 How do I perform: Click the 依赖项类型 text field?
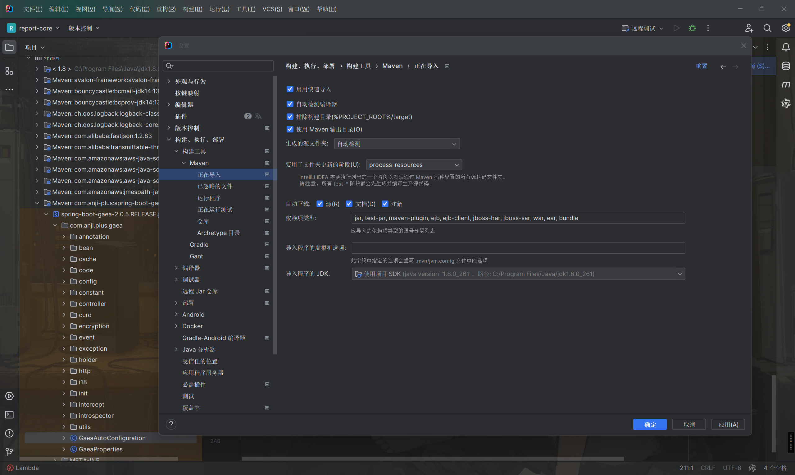pos(518,218)
